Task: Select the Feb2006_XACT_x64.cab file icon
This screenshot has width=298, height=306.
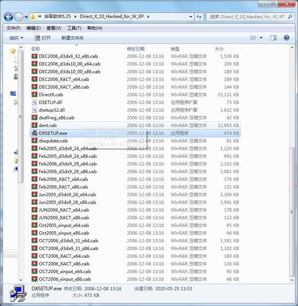Action: coord(34,179)
